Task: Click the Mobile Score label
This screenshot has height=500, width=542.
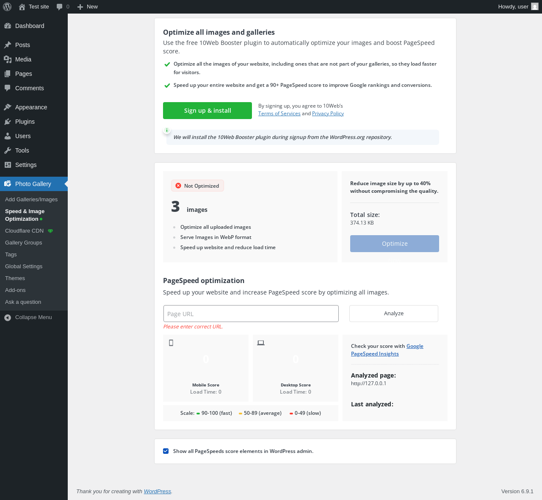Action: pyautogui.click(x=206, y=385)
